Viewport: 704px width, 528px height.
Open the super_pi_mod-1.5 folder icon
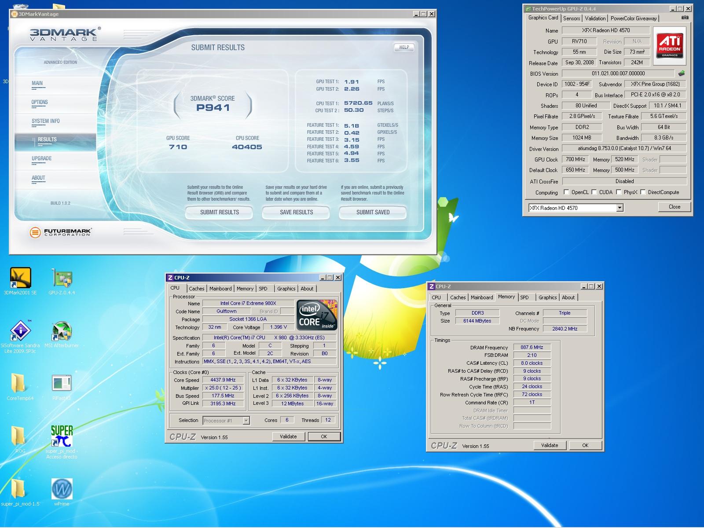20,492
